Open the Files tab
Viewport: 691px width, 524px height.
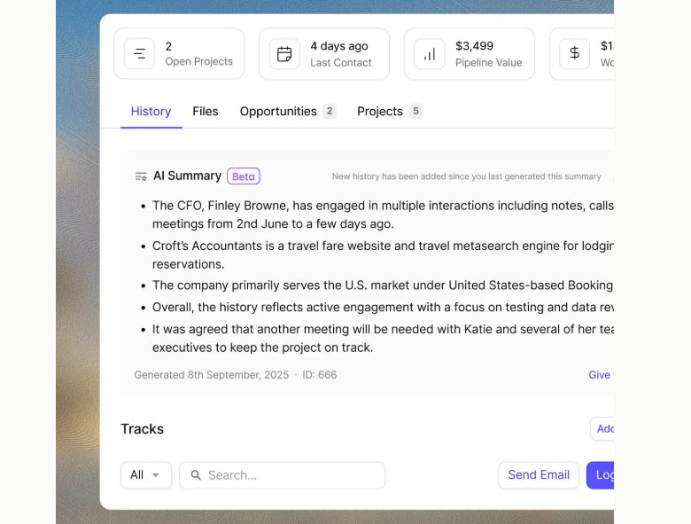tap(206, 111)
